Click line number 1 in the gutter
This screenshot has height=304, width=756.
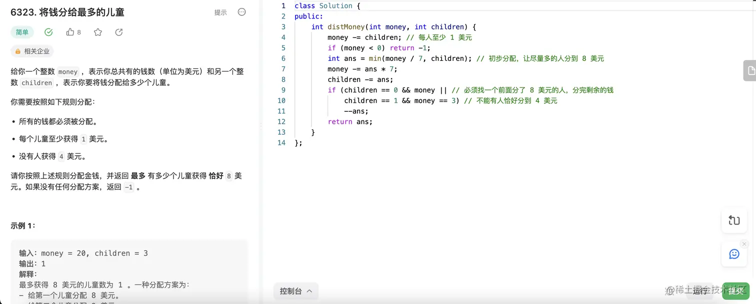coord(283,6)
